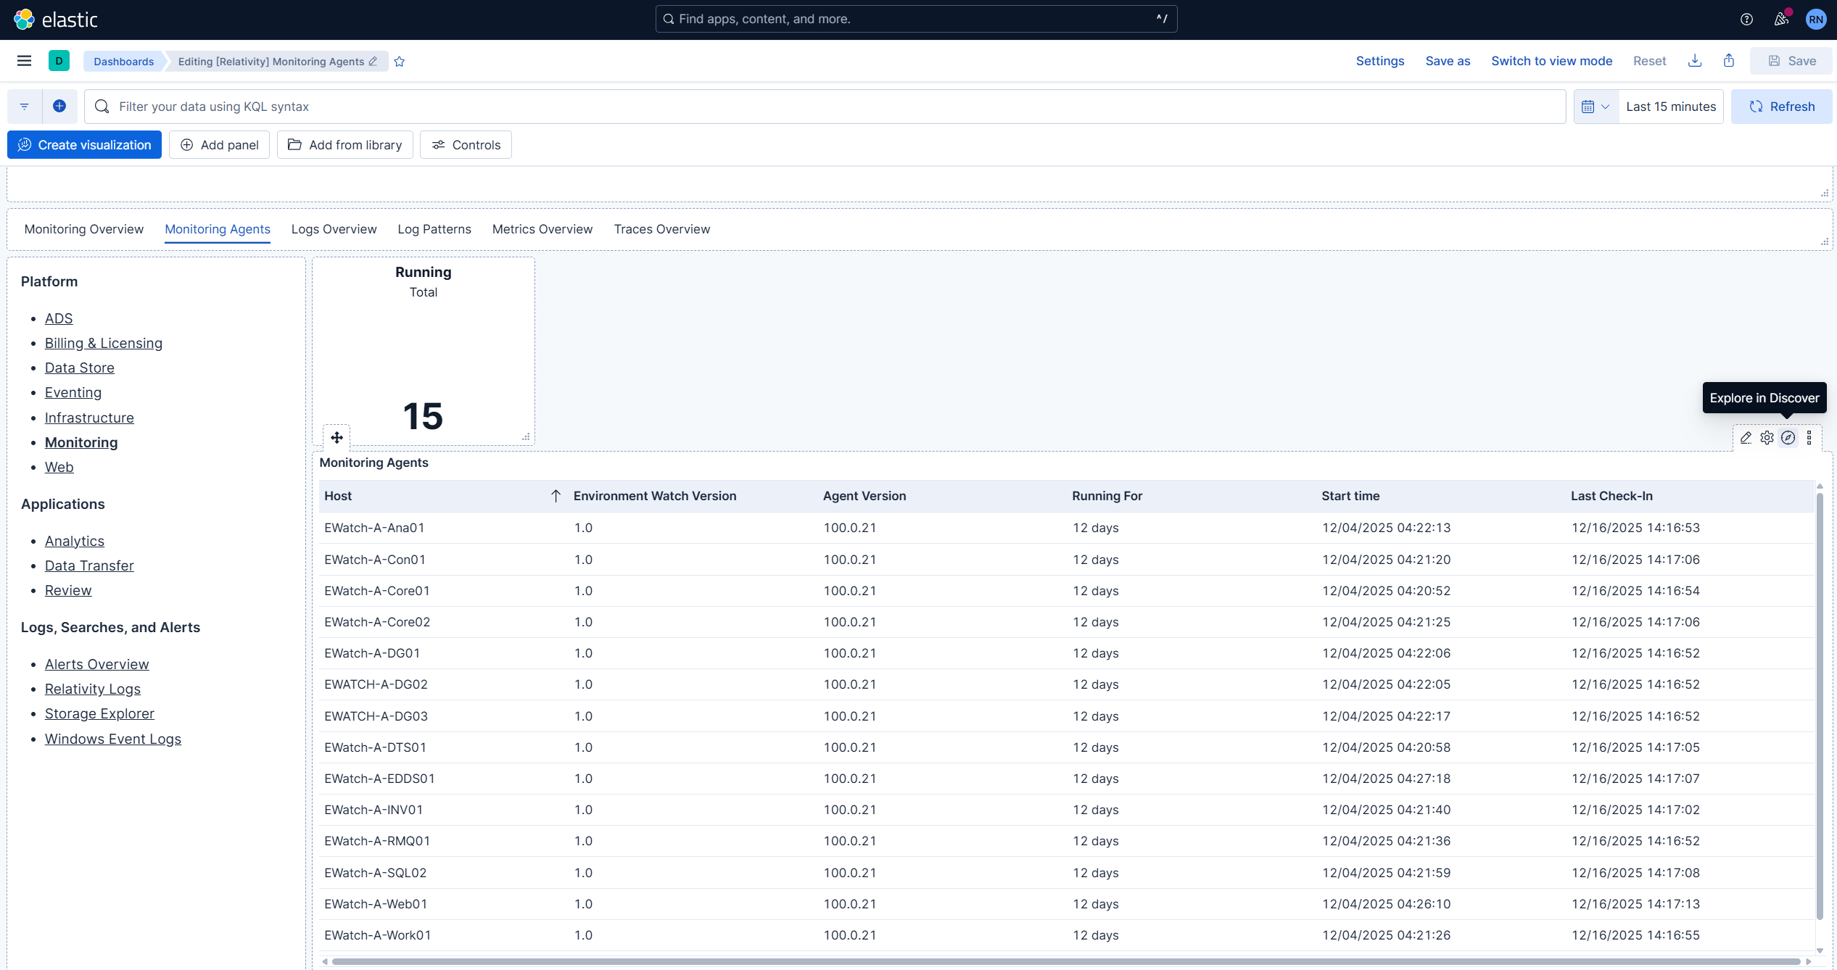The height and width of the screenshot is (970, 1837).
Task: Edit the Monitoring Agents panel with pencil icon
Action: (1746, 438)
